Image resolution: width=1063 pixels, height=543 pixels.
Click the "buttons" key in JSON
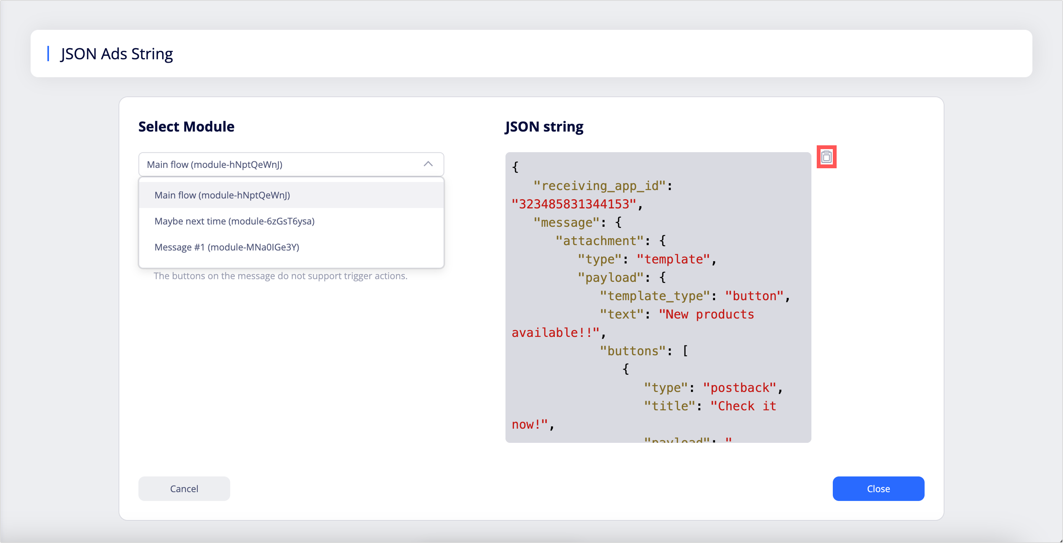tap(632, 351)
